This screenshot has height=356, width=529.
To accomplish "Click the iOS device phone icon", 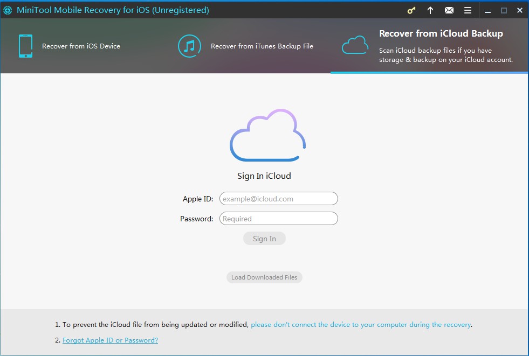I will coord(26,46).
